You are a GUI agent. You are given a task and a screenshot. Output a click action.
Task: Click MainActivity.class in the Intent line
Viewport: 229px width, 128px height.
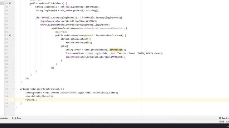tap(104, 92)
